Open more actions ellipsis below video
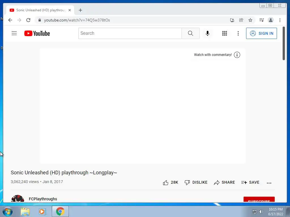This screenshot has width=290, height=217. (269, 183)
